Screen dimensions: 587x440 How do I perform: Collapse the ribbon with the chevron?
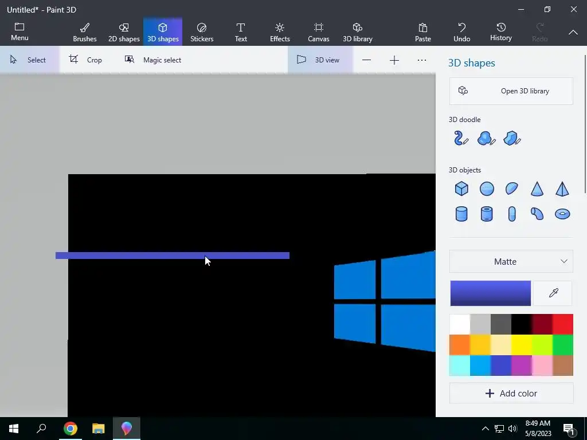pyautogui.click(x=573, y=33)
